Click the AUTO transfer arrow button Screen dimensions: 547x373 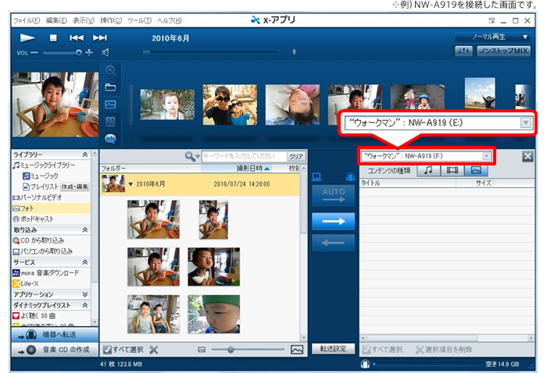[x=328, y=195]
